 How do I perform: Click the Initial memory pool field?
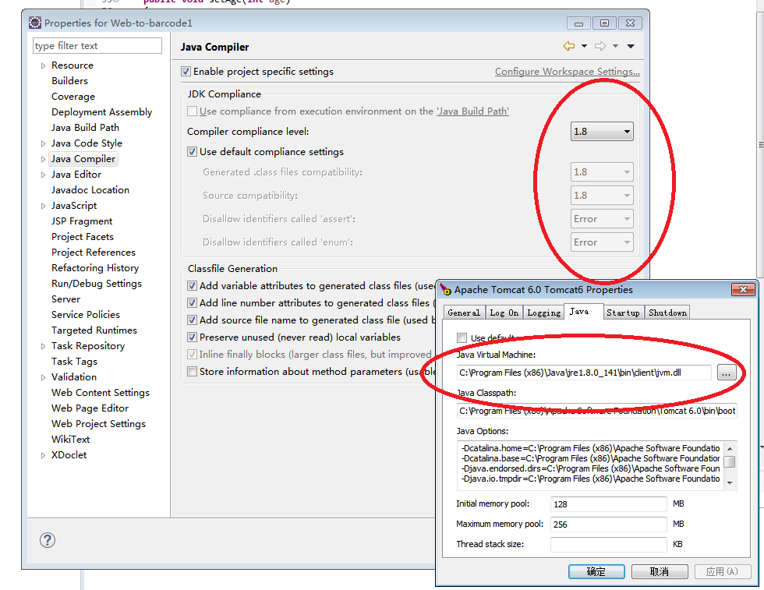point(609,504)
